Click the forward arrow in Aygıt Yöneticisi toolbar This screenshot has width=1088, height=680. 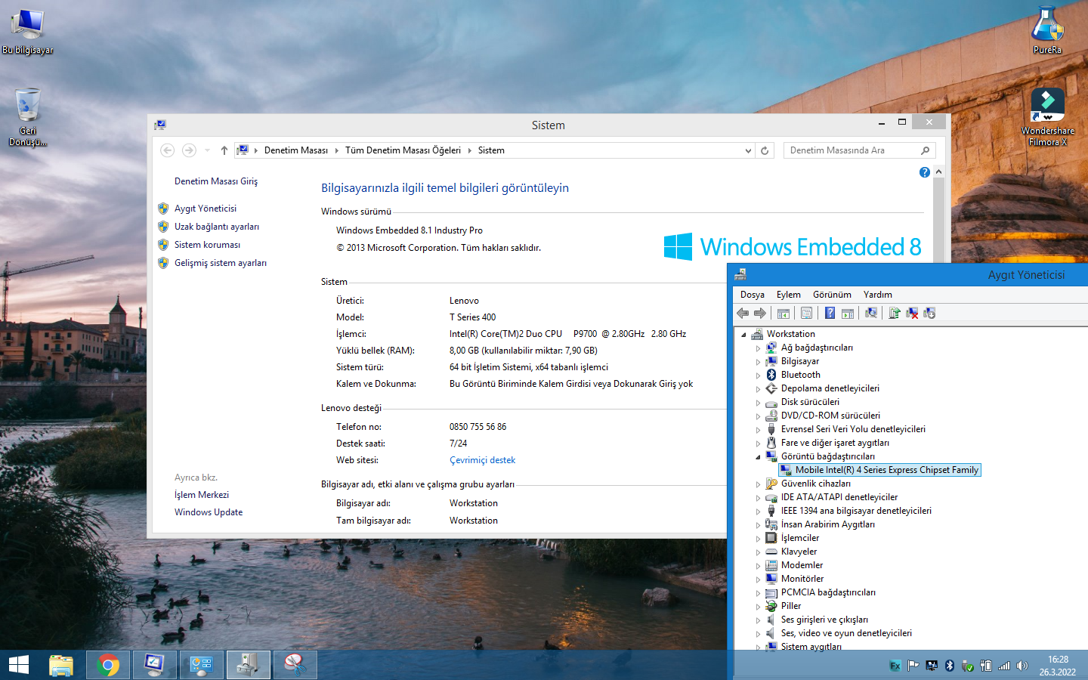(x=760, y=313)
